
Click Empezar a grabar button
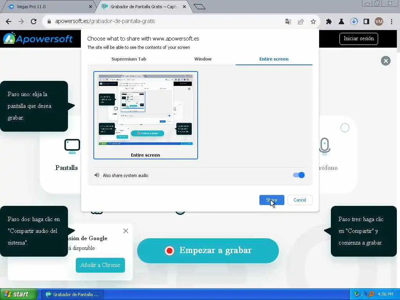[x=208, y=251]
